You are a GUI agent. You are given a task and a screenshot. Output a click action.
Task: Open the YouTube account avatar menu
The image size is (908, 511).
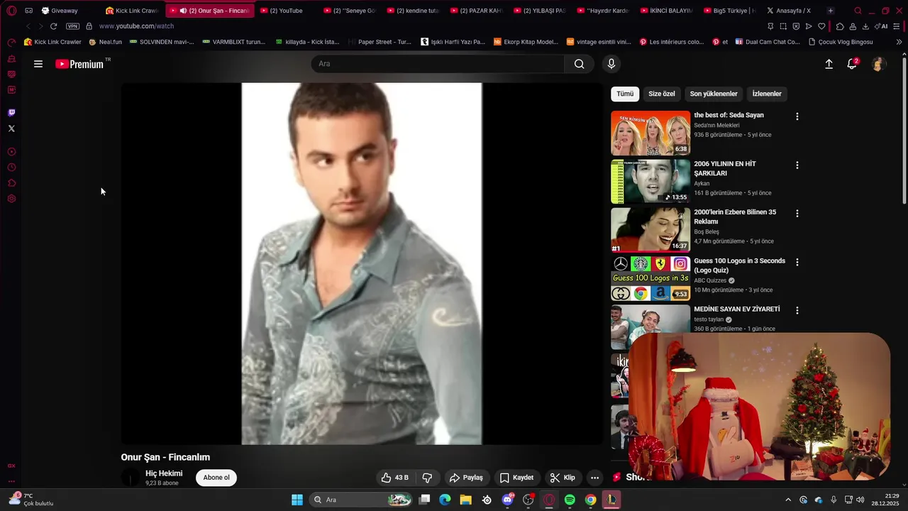878,64
